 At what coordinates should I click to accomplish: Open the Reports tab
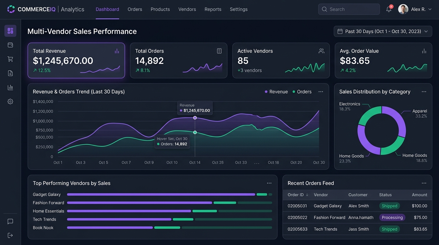(x=213, y=9)
